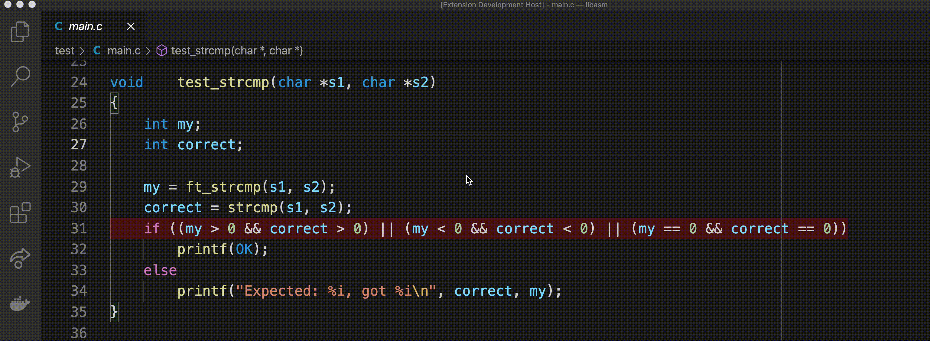The height and width of the screenshot is (341, 930).
Task: Click the C file icon on main.c tab
Action: coord(58,26)
